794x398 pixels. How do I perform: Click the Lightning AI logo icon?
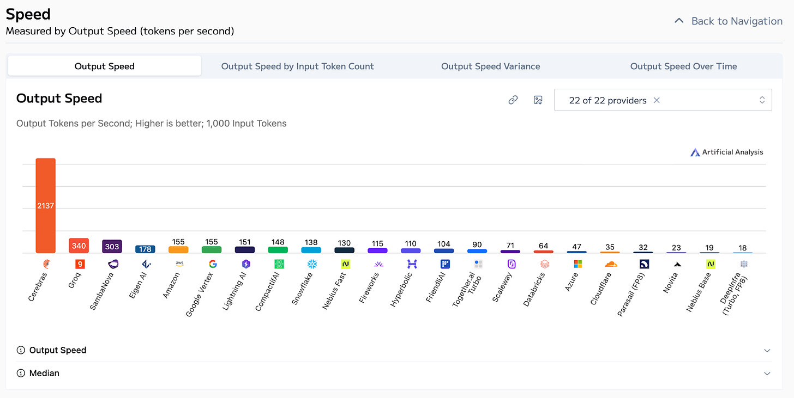click(245, 264)
